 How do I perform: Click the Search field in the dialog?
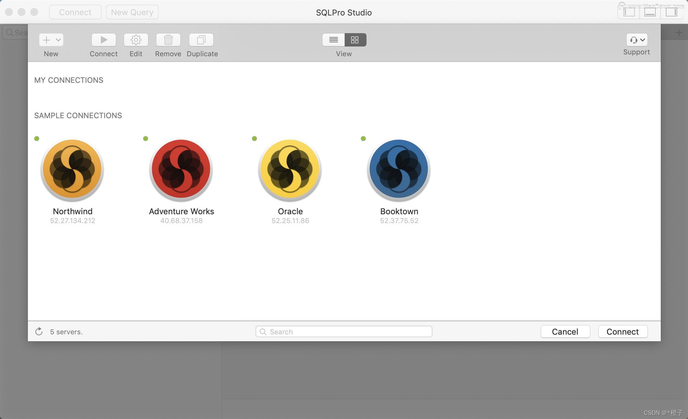344,331
